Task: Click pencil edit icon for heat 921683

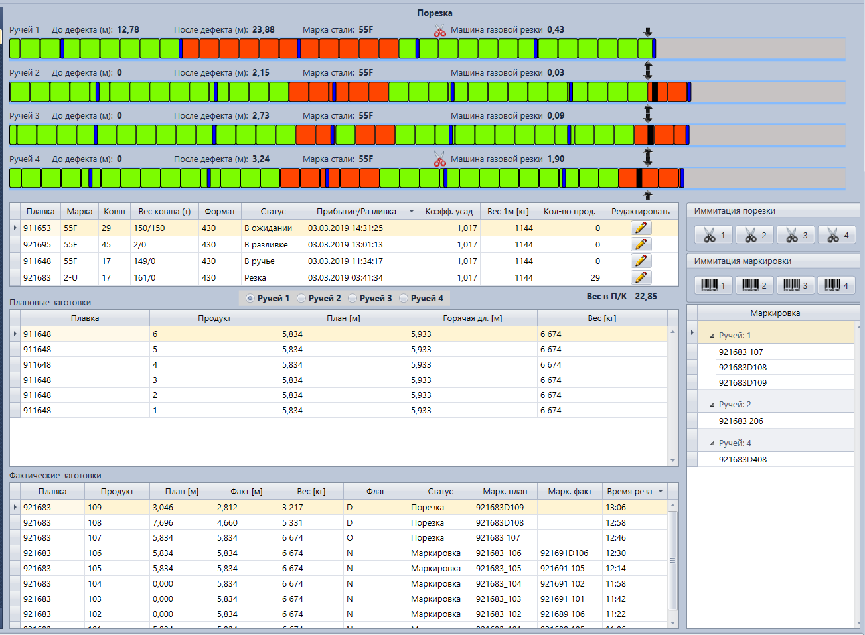Action: (641, 278)
